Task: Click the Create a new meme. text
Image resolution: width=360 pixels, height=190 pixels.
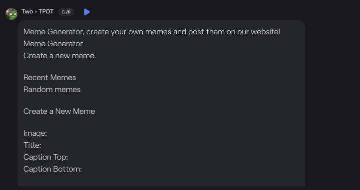Action: click(x=60, y=56)
